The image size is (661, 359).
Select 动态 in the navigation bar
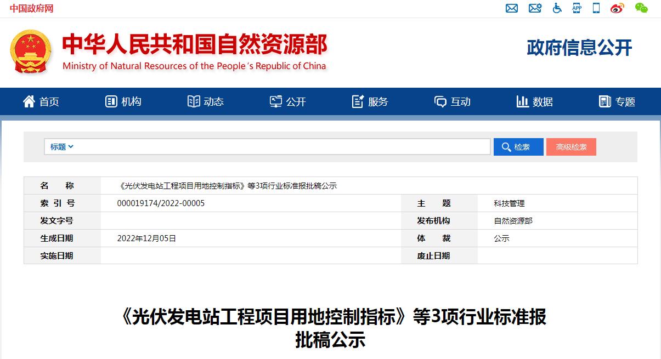(206, 101)
